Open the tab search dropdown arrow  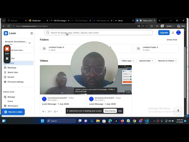click(x=4, y=21)
